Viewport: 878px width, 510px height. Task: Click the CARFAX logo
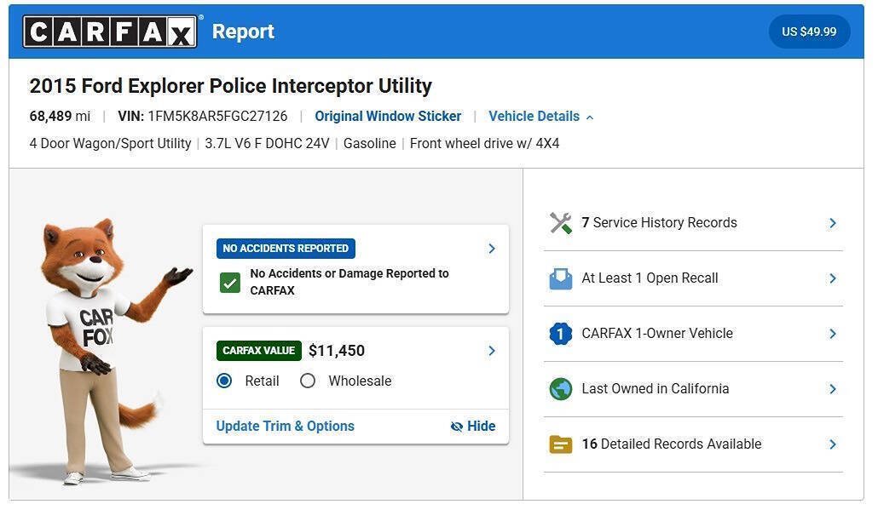tap(110, 32)
